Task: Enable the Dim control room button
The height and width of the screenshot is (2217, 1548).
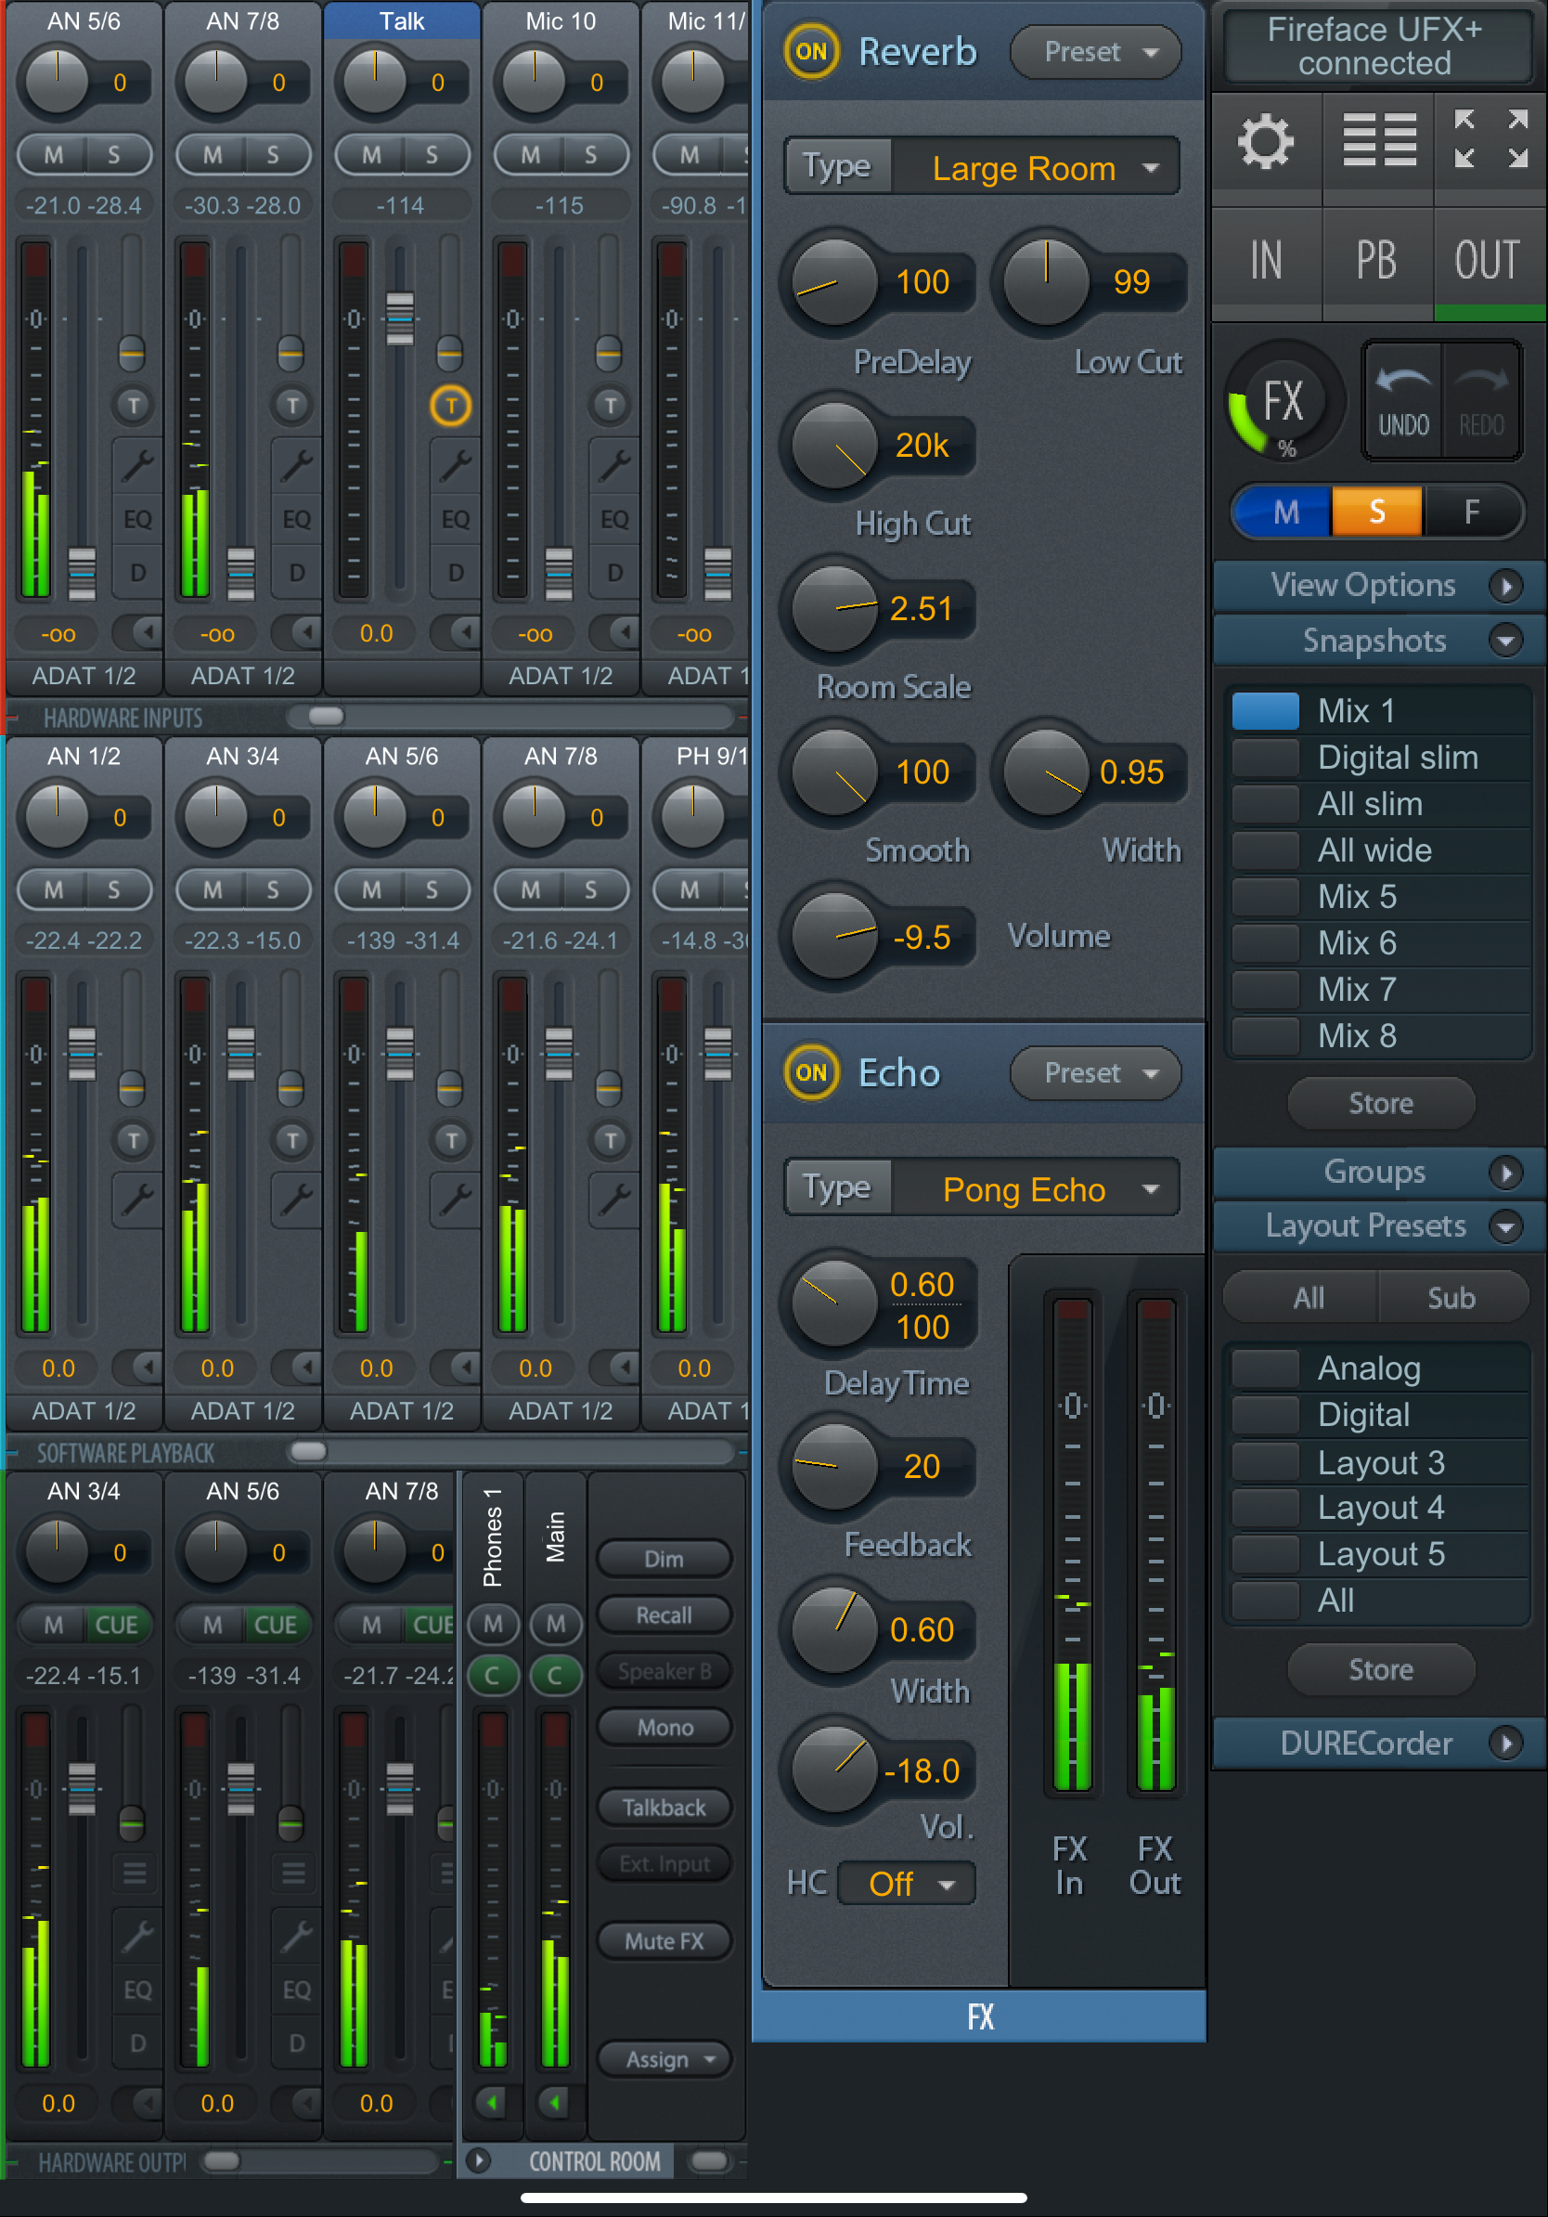Action: point(663,1559)
